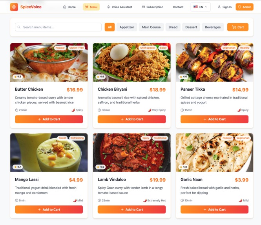Open the Contact page
This screenshot has width=261, height=225.
pos(178,7)
